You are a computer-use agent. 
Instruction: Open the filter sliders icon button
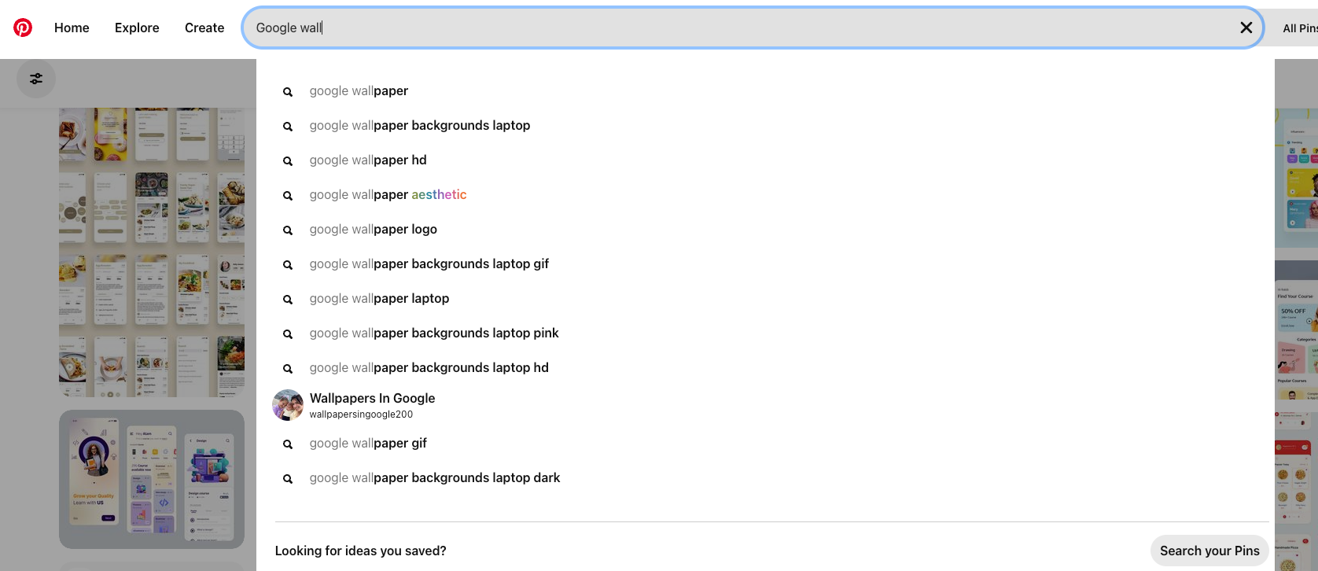(36, 79)
